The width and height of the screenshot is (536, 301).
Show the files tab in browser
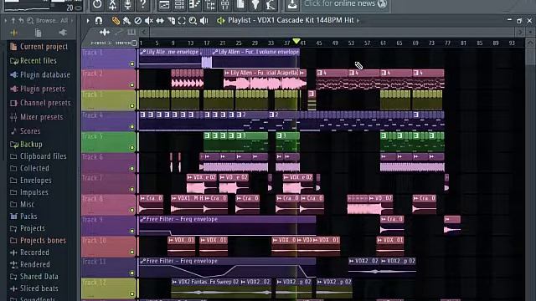[x=39, y=33]
